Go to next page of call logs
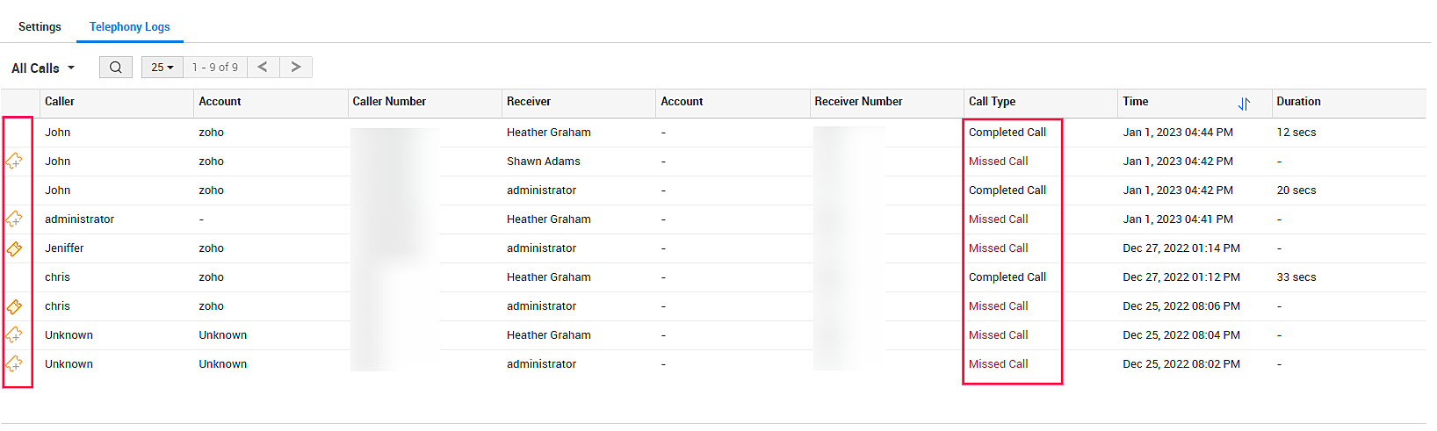The image size is (1437, 431). click(x=296, y=67)
